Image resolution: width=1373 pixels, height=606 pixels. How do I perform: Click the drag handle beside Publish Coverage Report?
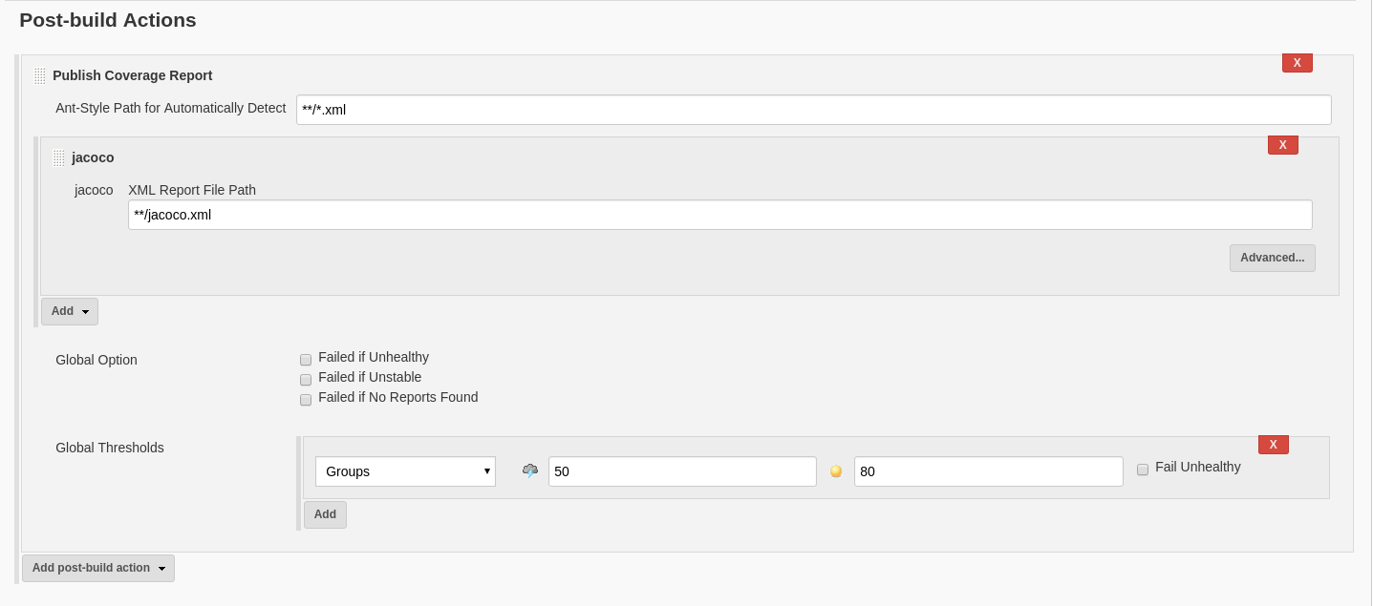pos(38,75)
